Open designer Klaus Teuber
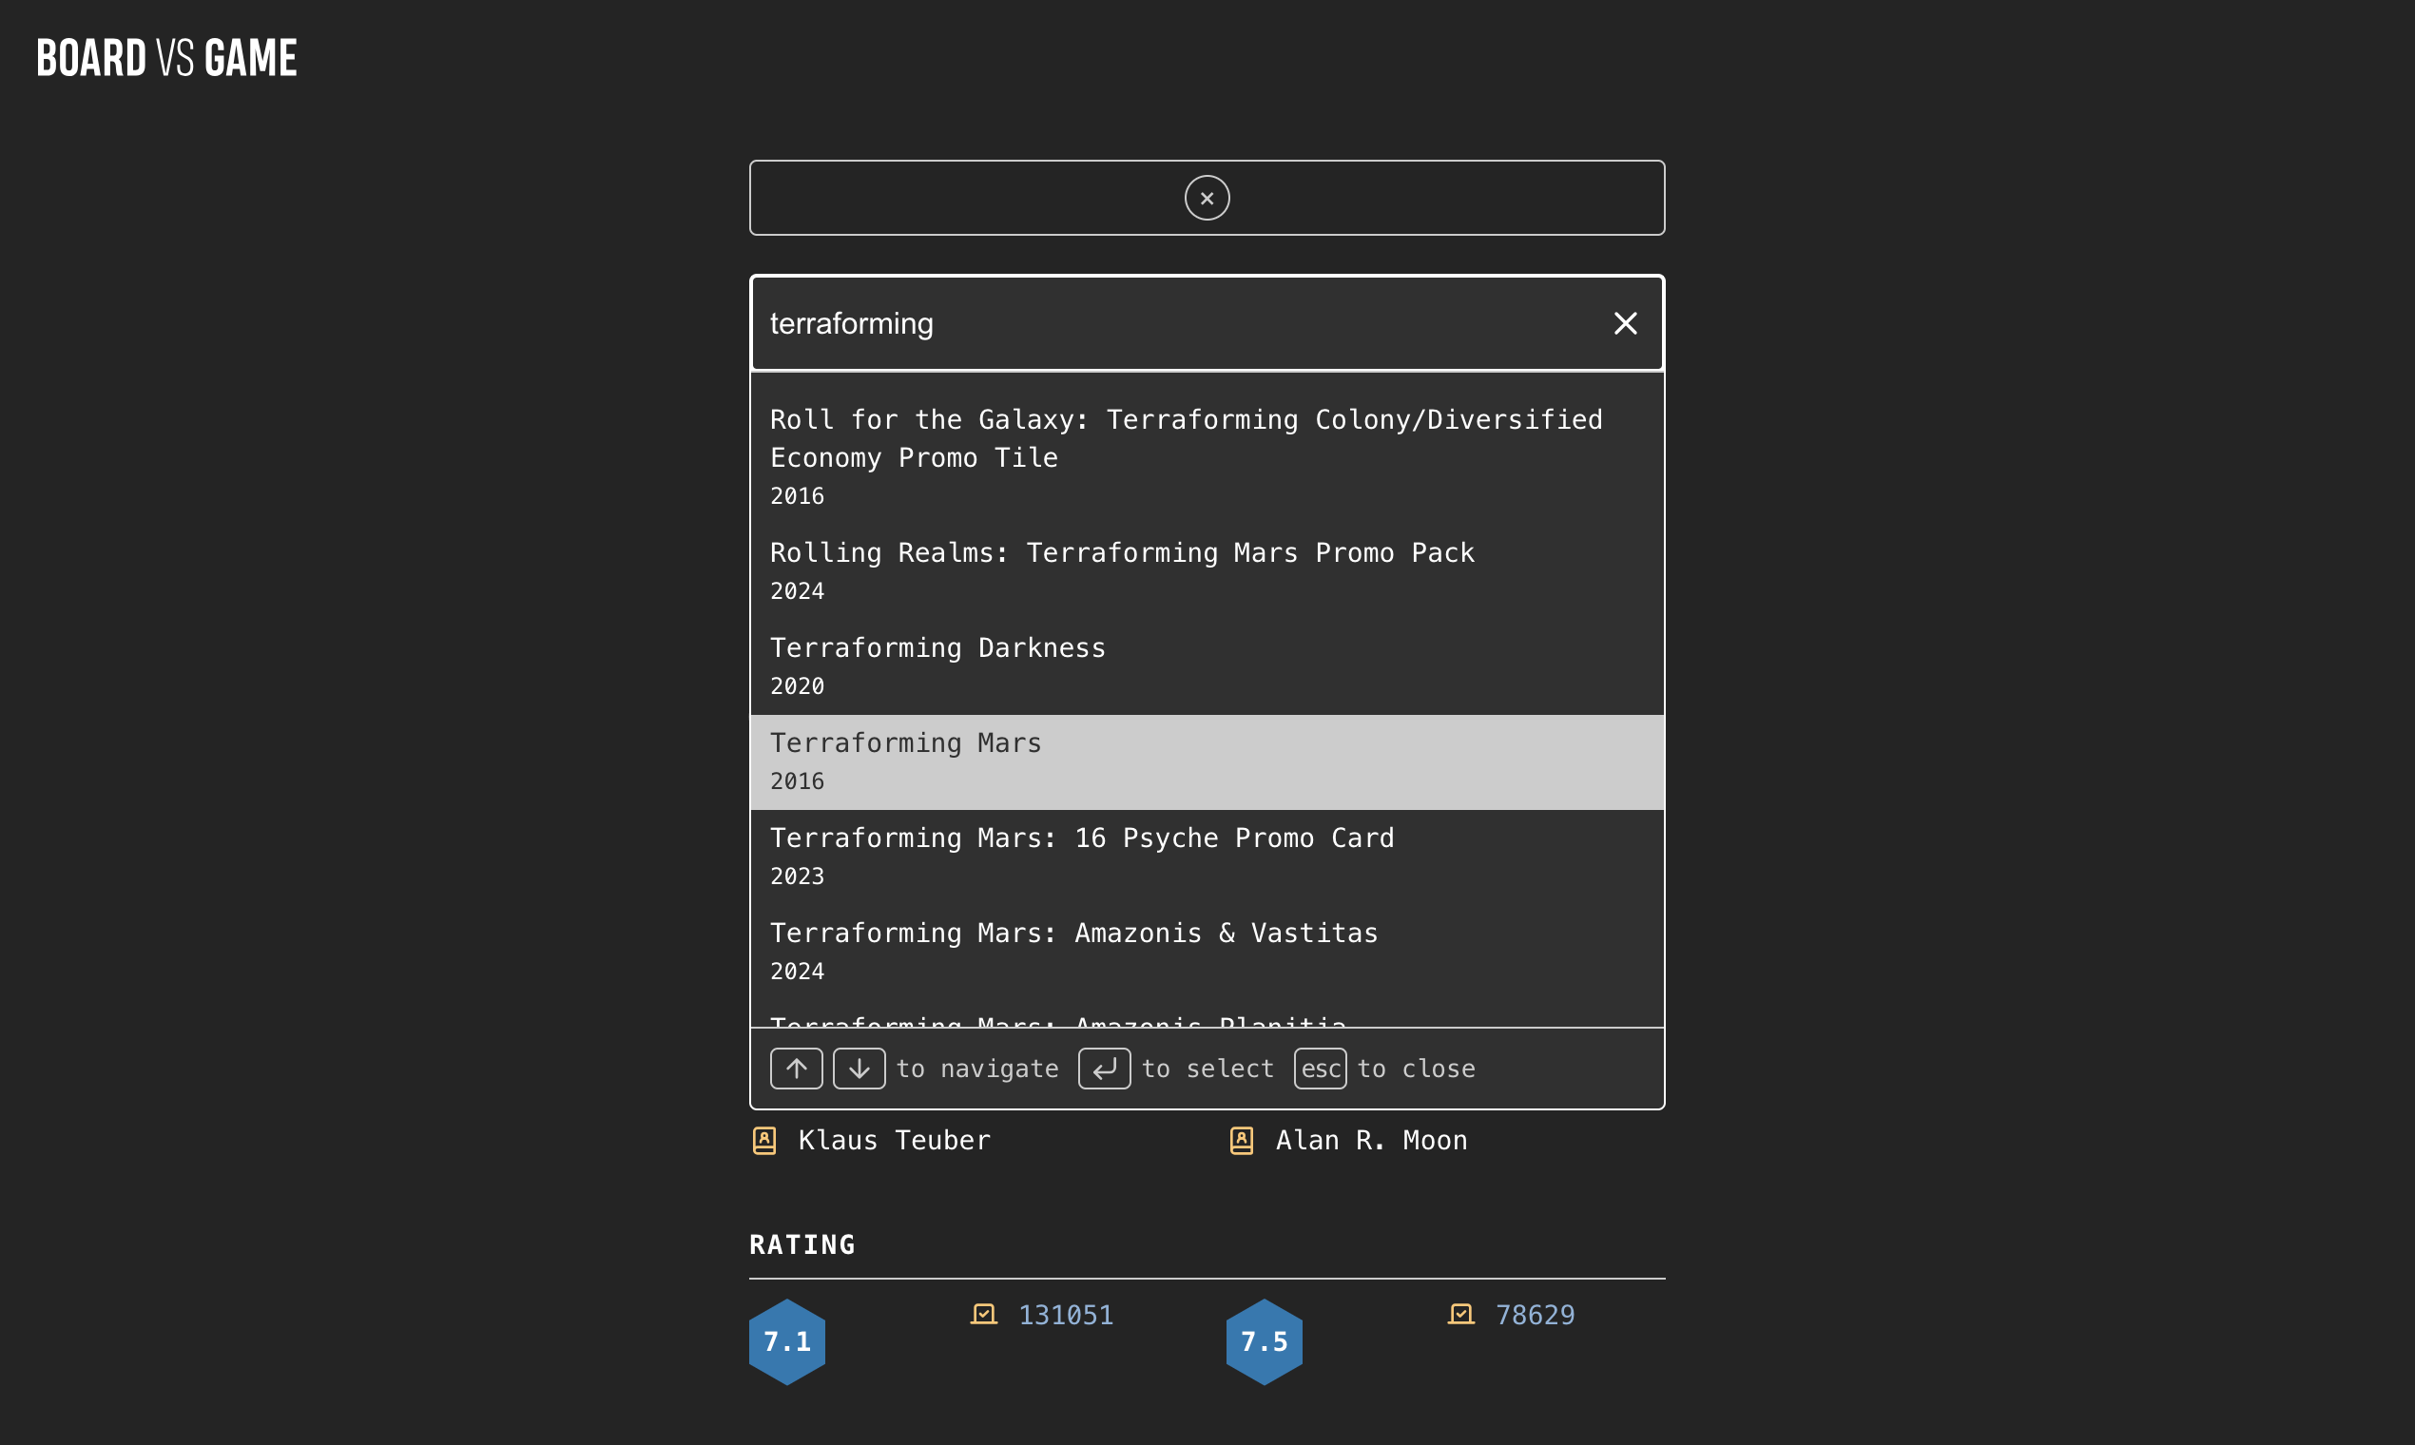 pos(894,1140)
